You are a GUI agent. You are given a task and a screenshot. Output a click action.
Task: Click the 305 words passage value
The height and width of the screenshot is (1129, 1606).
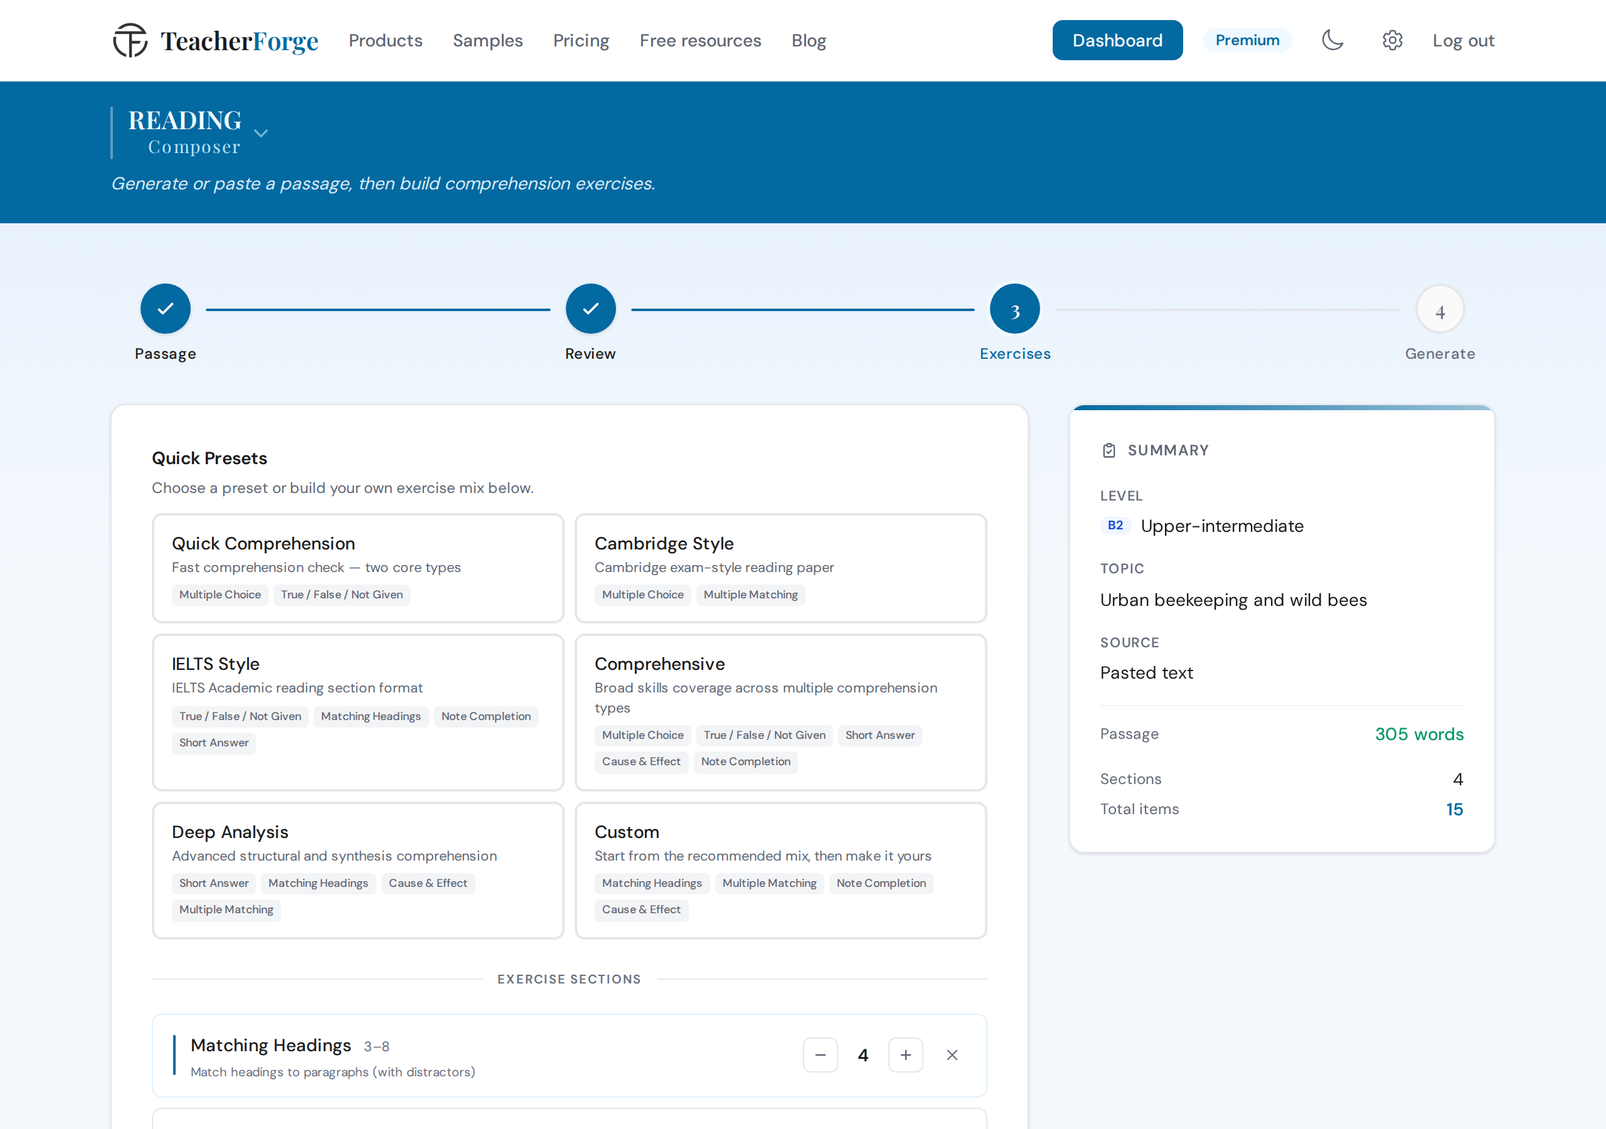click(x=1418, y=734)
